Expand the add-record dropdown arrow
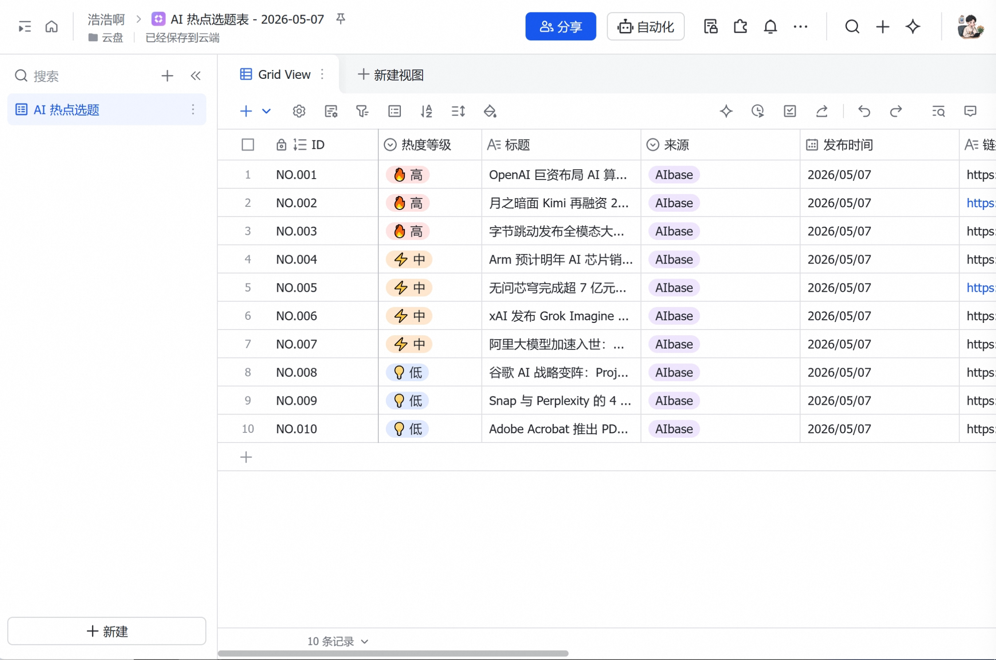Screen dimensions: 996x660 click(266, 111)
